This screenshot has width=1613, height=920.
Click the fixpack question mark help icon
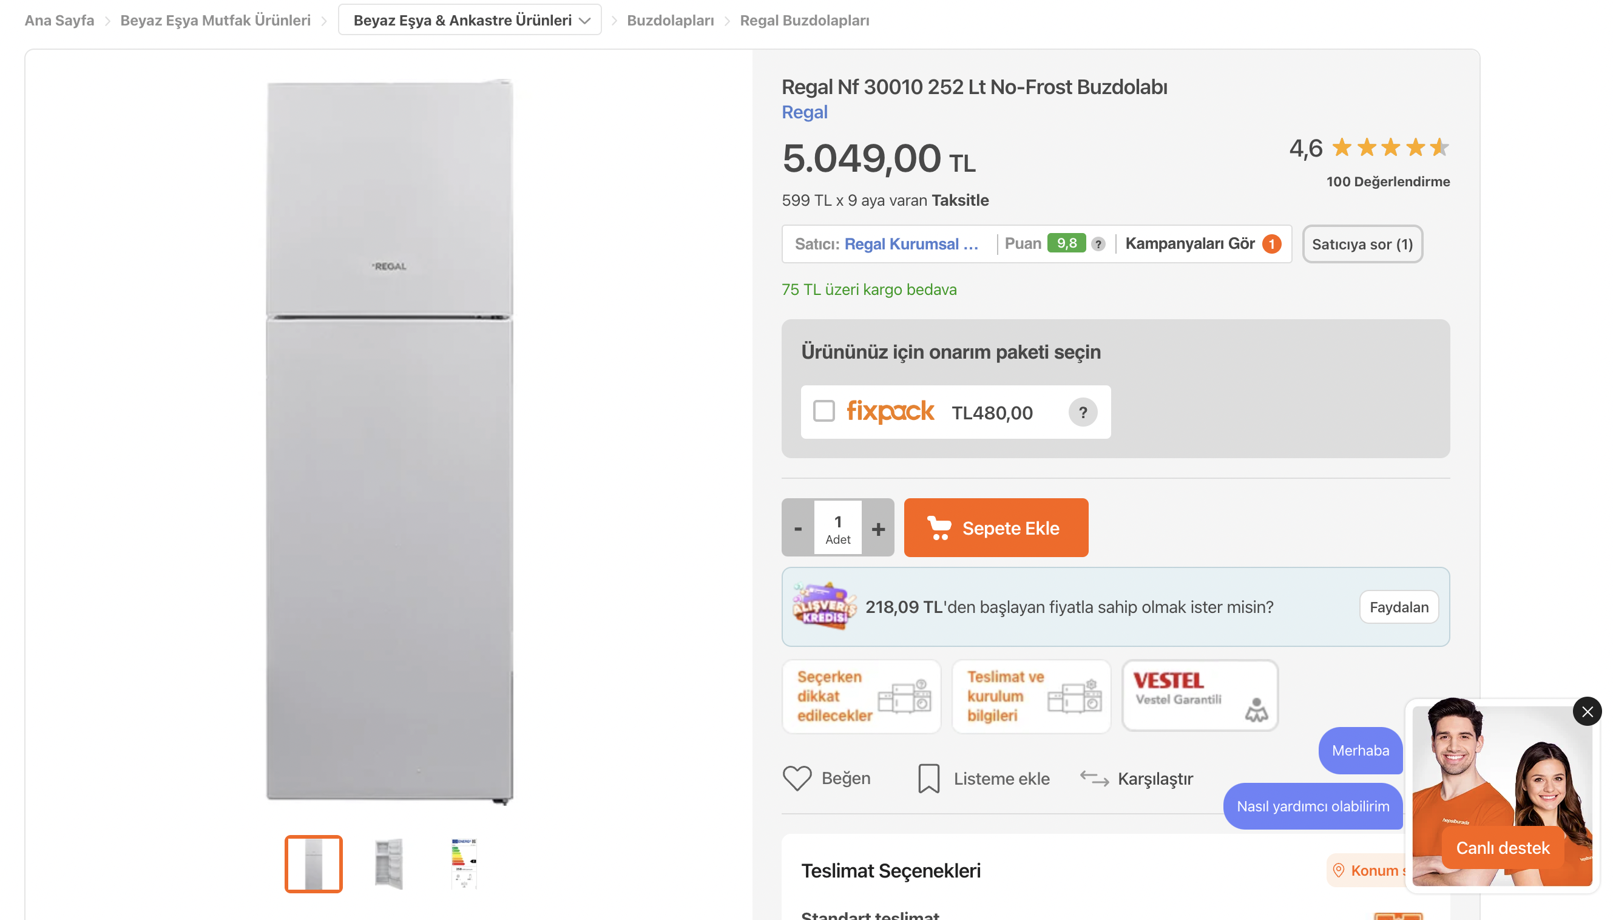[x=1082, y=413]
